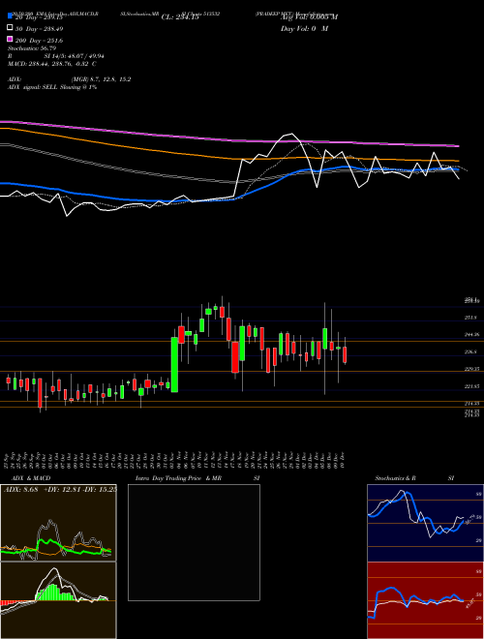Click the RSI 14/3 '48.07 / 49.94' reading
Screen dimensions: 484x639
pos(82,56)
